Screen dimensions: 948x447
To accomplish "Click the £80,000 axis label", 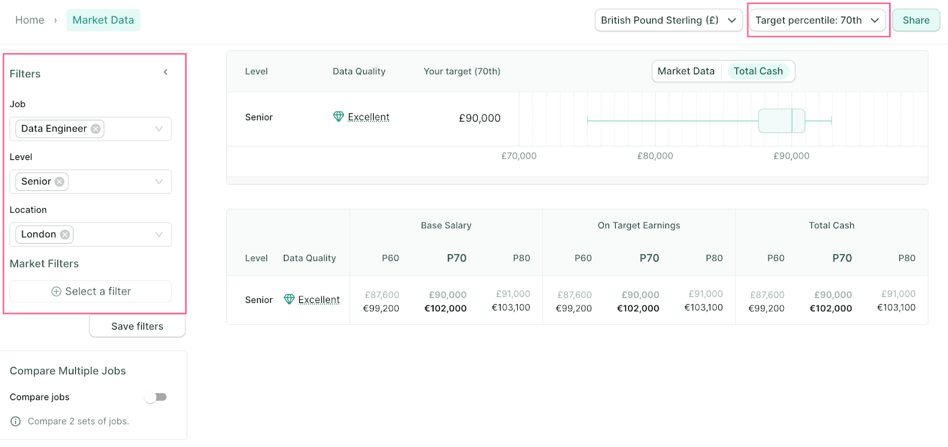I will tap(655, 156).
